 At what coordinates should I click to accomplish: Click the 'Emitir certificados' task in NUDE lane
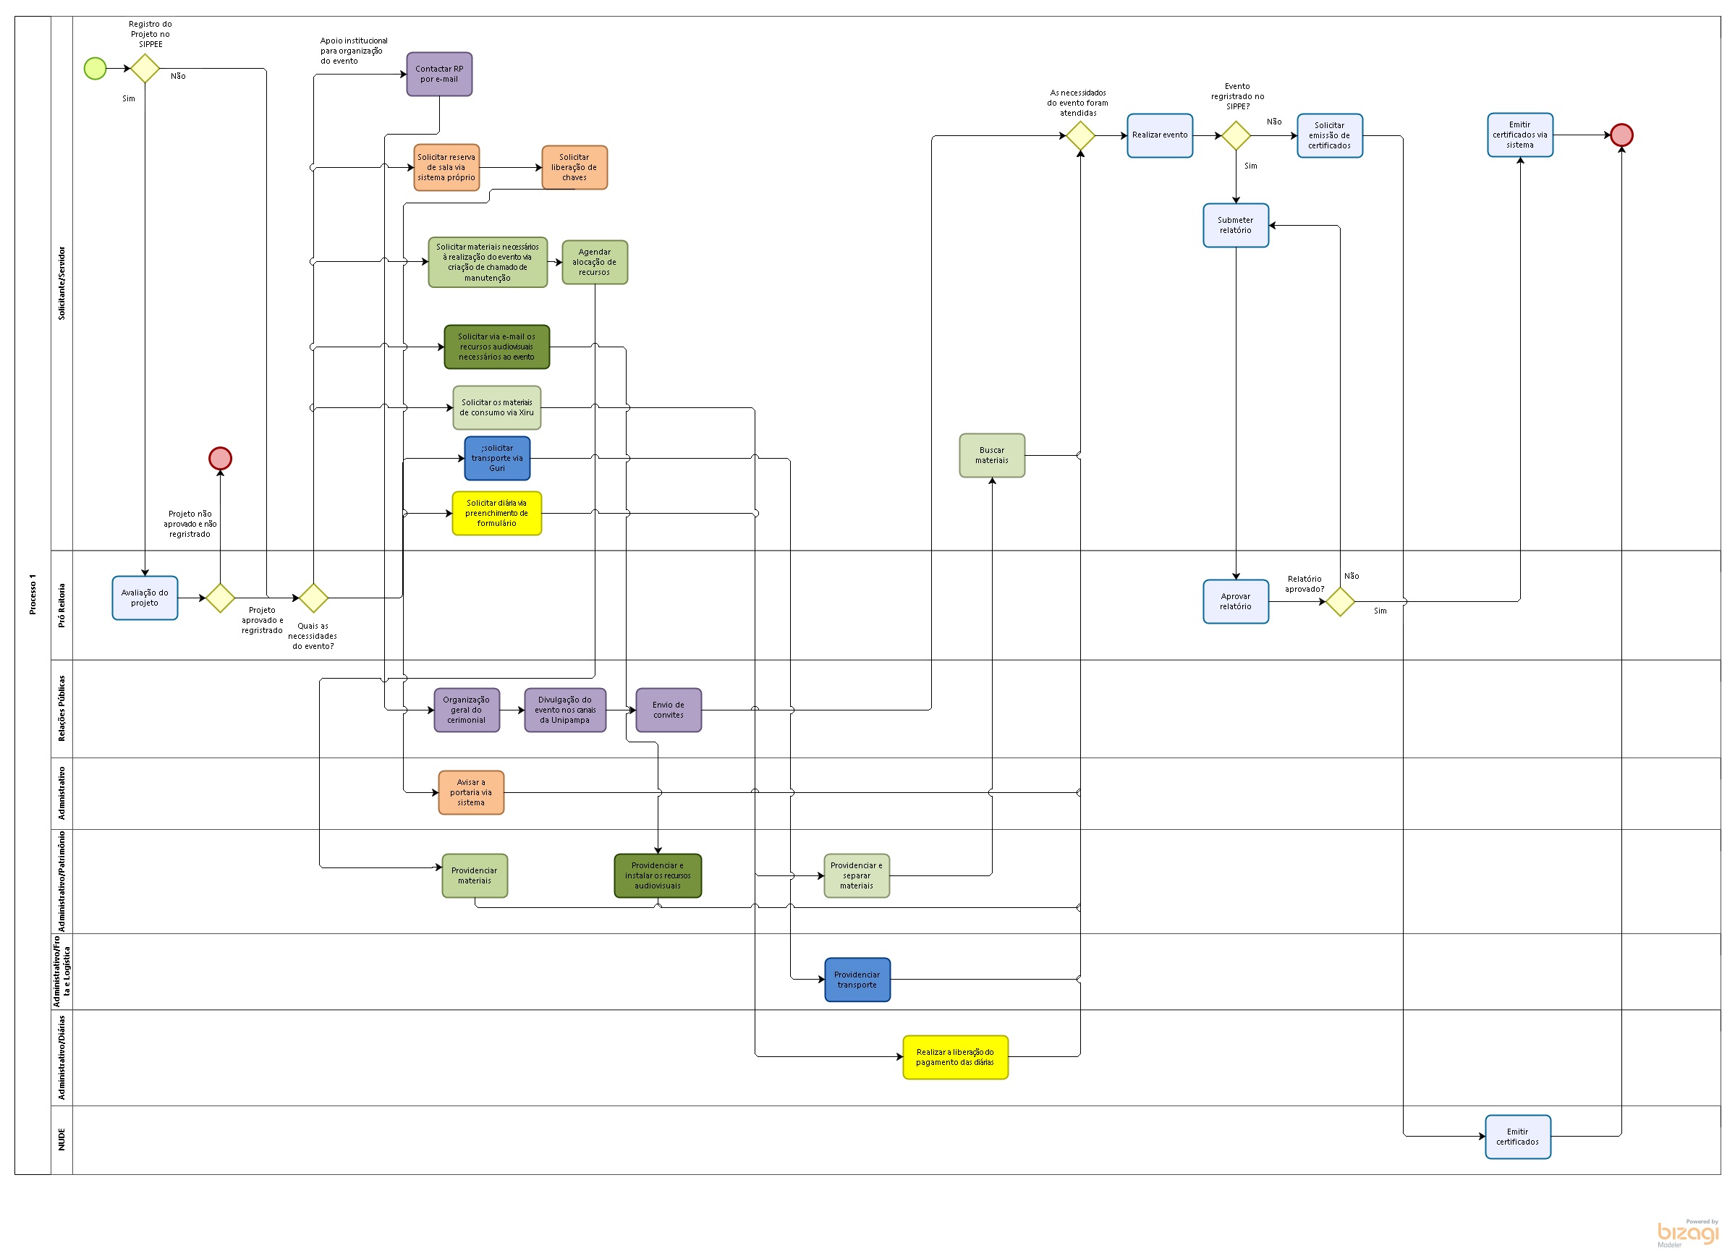tap(1517, 1137)
